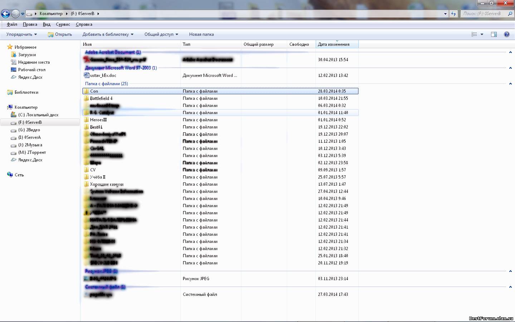Click the Открыть toolbar button

[x=60, y=34]
